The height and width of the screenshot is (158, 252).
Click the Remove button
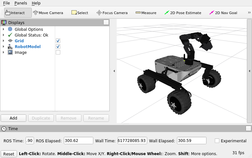click(69, 118)
